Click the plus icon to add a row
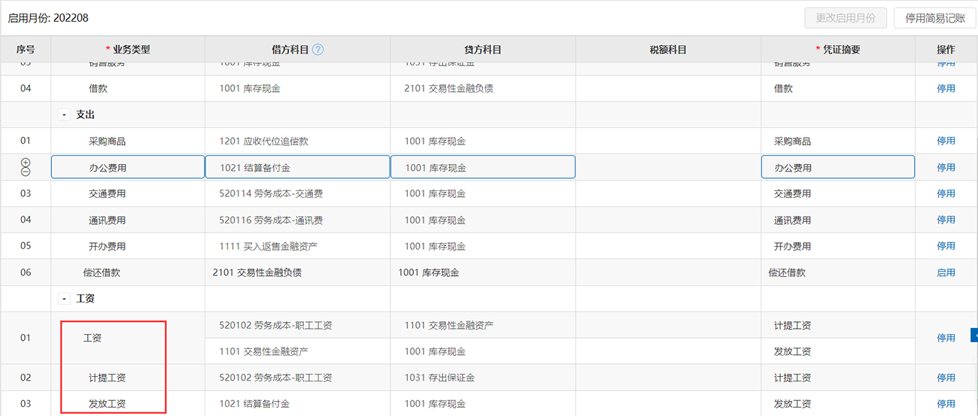Screen dimensions: 978x416 point(26,162)
